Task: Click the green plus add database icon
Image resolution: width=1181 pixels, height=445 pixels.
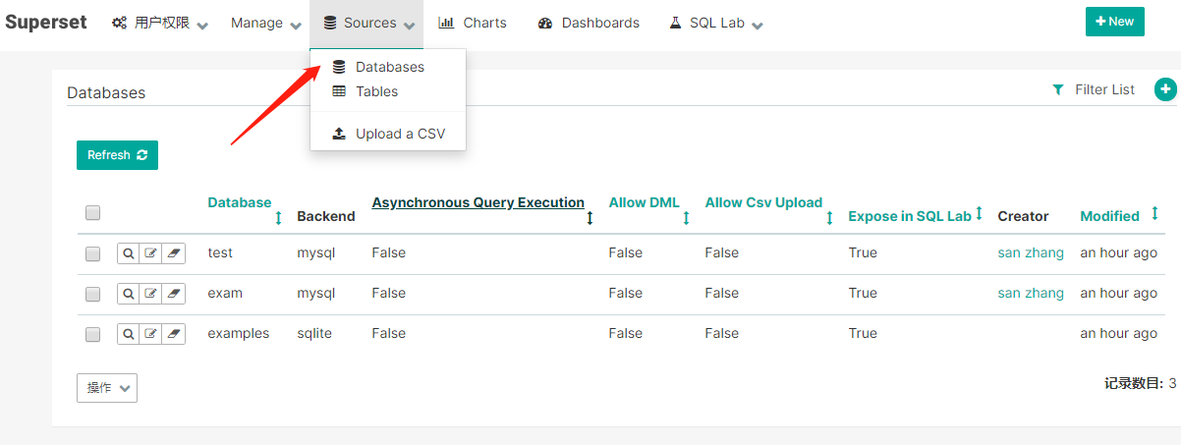Action: pos(1165,89)
